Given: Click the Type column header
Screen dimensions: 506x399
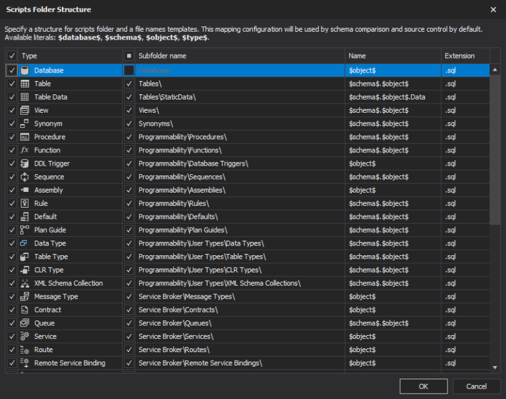Looking at the screenshot, I should [x=70, y=55].
